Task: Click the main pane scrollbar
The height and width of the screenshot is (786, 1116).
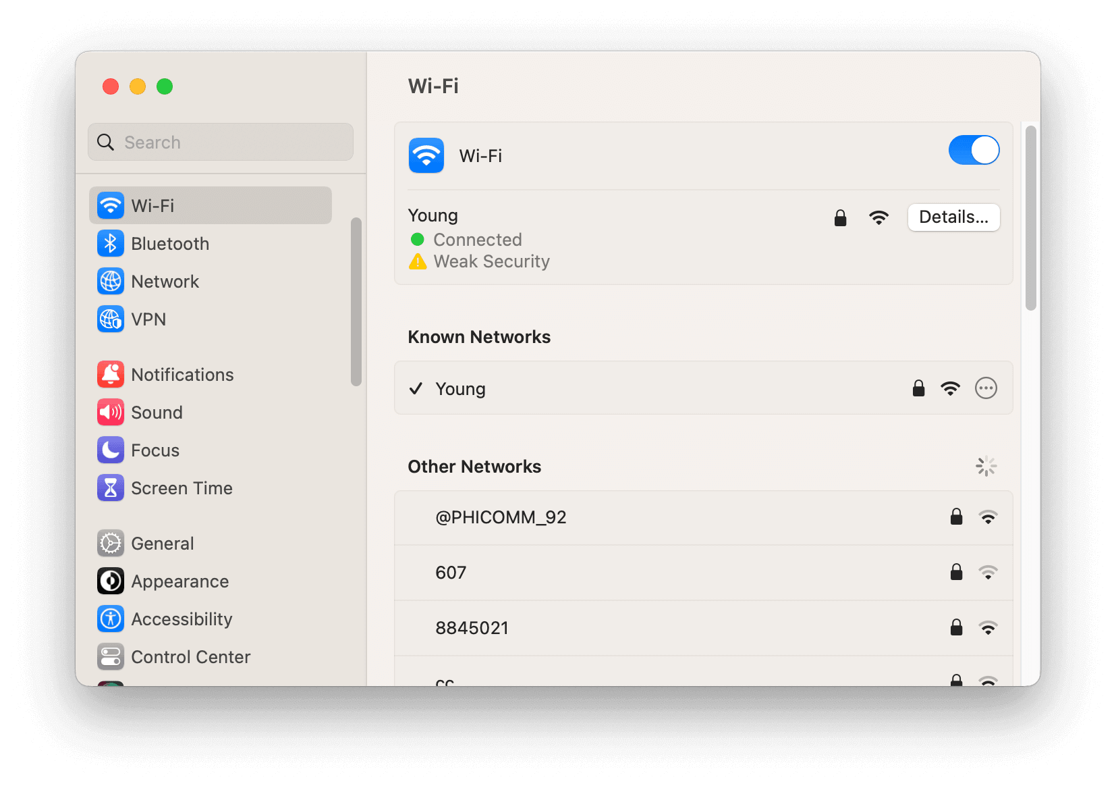Action: tap(1030, 217)
